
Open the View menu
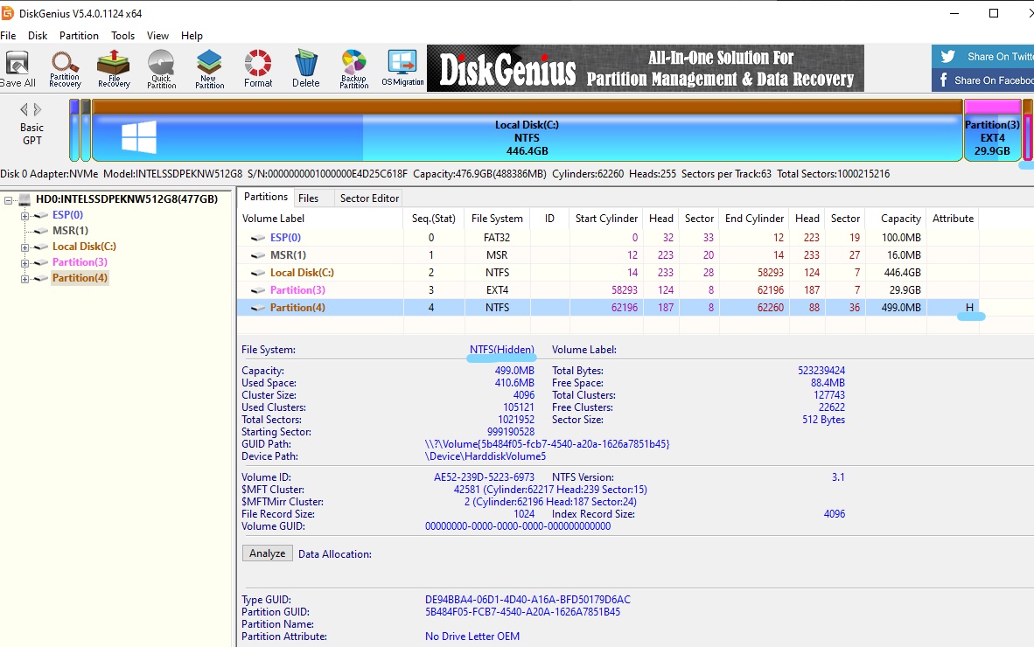click(x=157, y=36)
